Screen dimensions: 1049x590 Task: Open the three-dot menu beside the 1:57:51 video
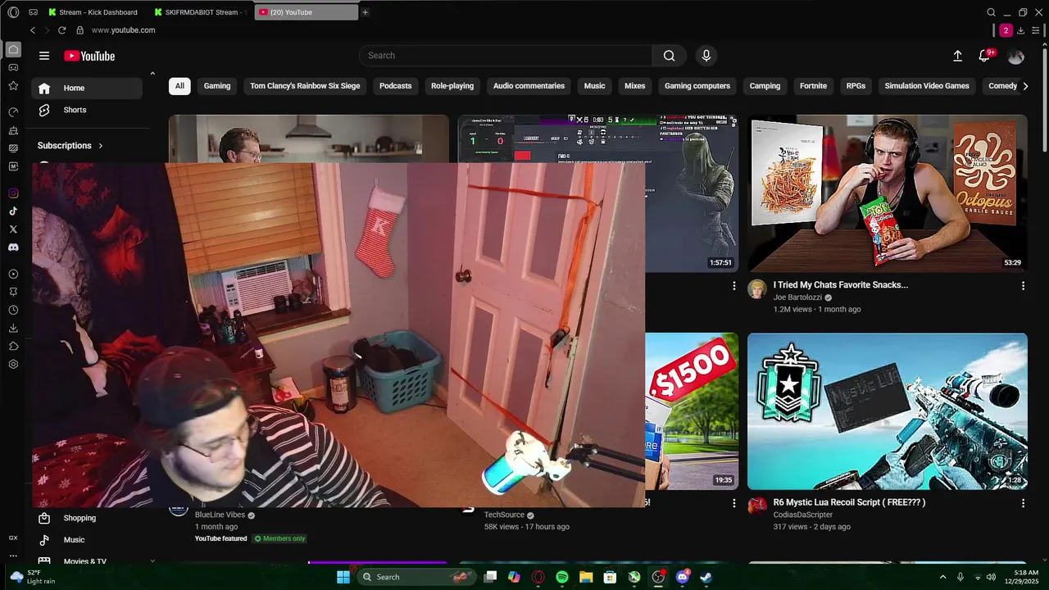tap(733, 286)
